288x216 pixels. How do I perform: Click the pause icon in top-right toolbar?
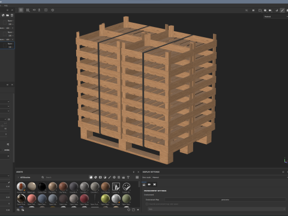(253, 10)
